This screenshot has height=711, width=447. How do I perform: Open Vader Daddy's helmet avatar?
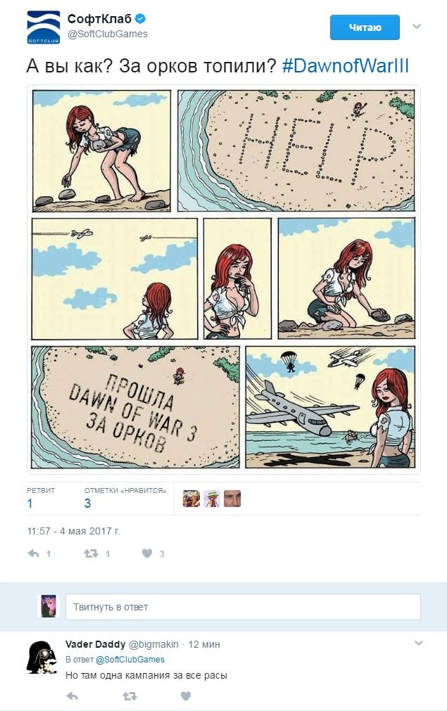pos(42,657)
